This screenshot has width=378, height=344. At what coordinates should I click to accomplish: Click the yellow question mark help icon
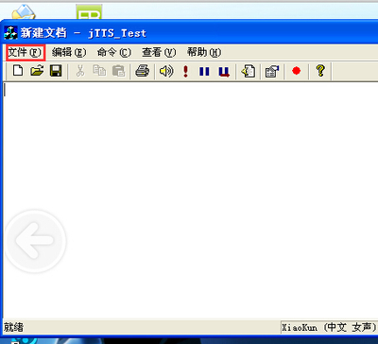(x=320, y=71)
